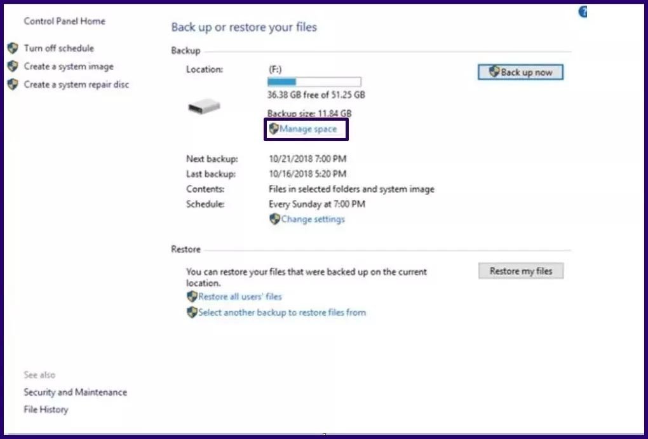Open Change settings link
Screen dimensions: 648x439
point(313,219)
